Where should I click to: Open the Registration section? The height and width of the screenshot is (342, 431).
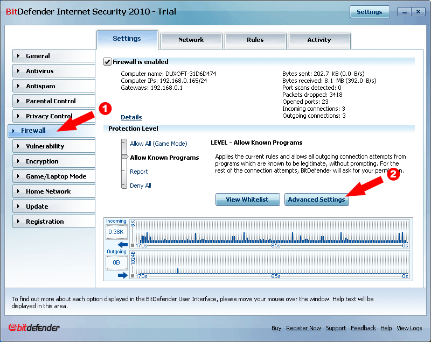tap(54, 222)
